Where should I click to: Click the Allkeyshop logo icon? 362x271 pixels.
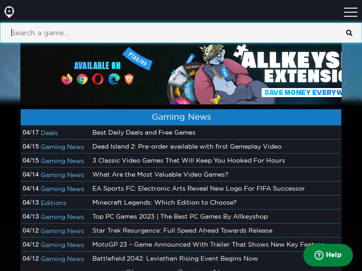point(9,12)
